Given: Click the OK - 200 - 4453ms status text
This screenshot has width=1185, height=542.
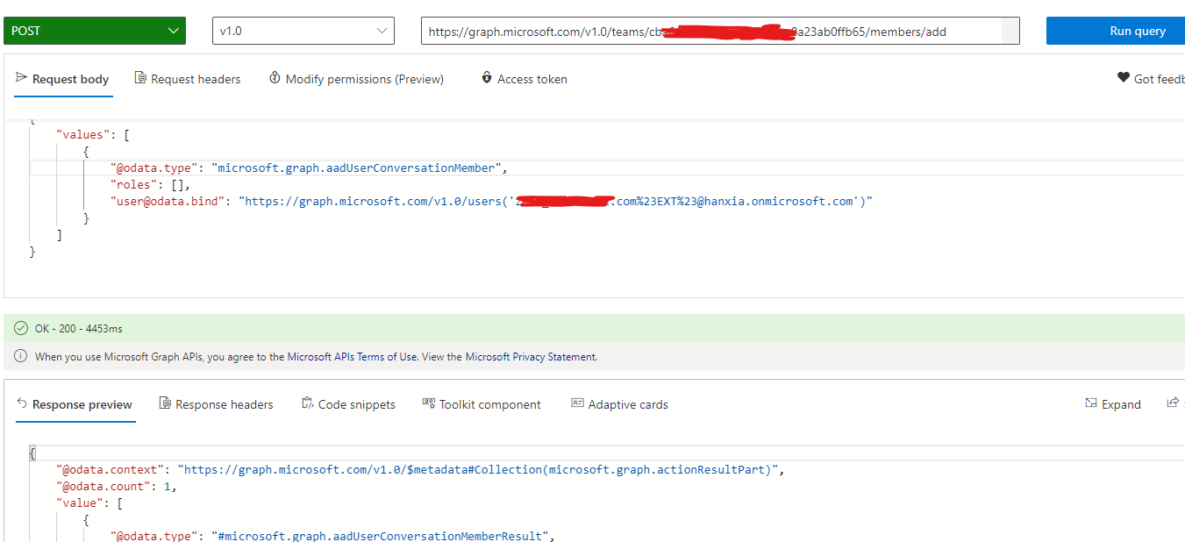Looking at the screenshot, I should [x=79, y=329].
